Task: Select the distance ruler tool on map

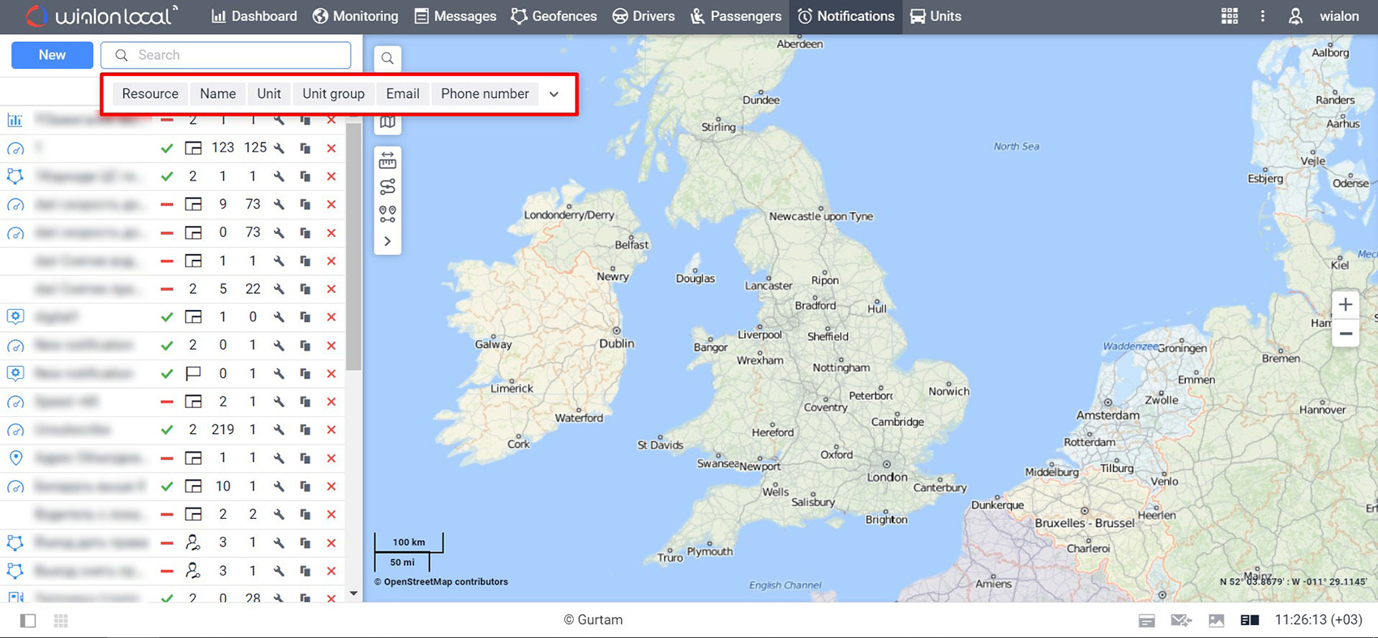Action: pos(387,160)
